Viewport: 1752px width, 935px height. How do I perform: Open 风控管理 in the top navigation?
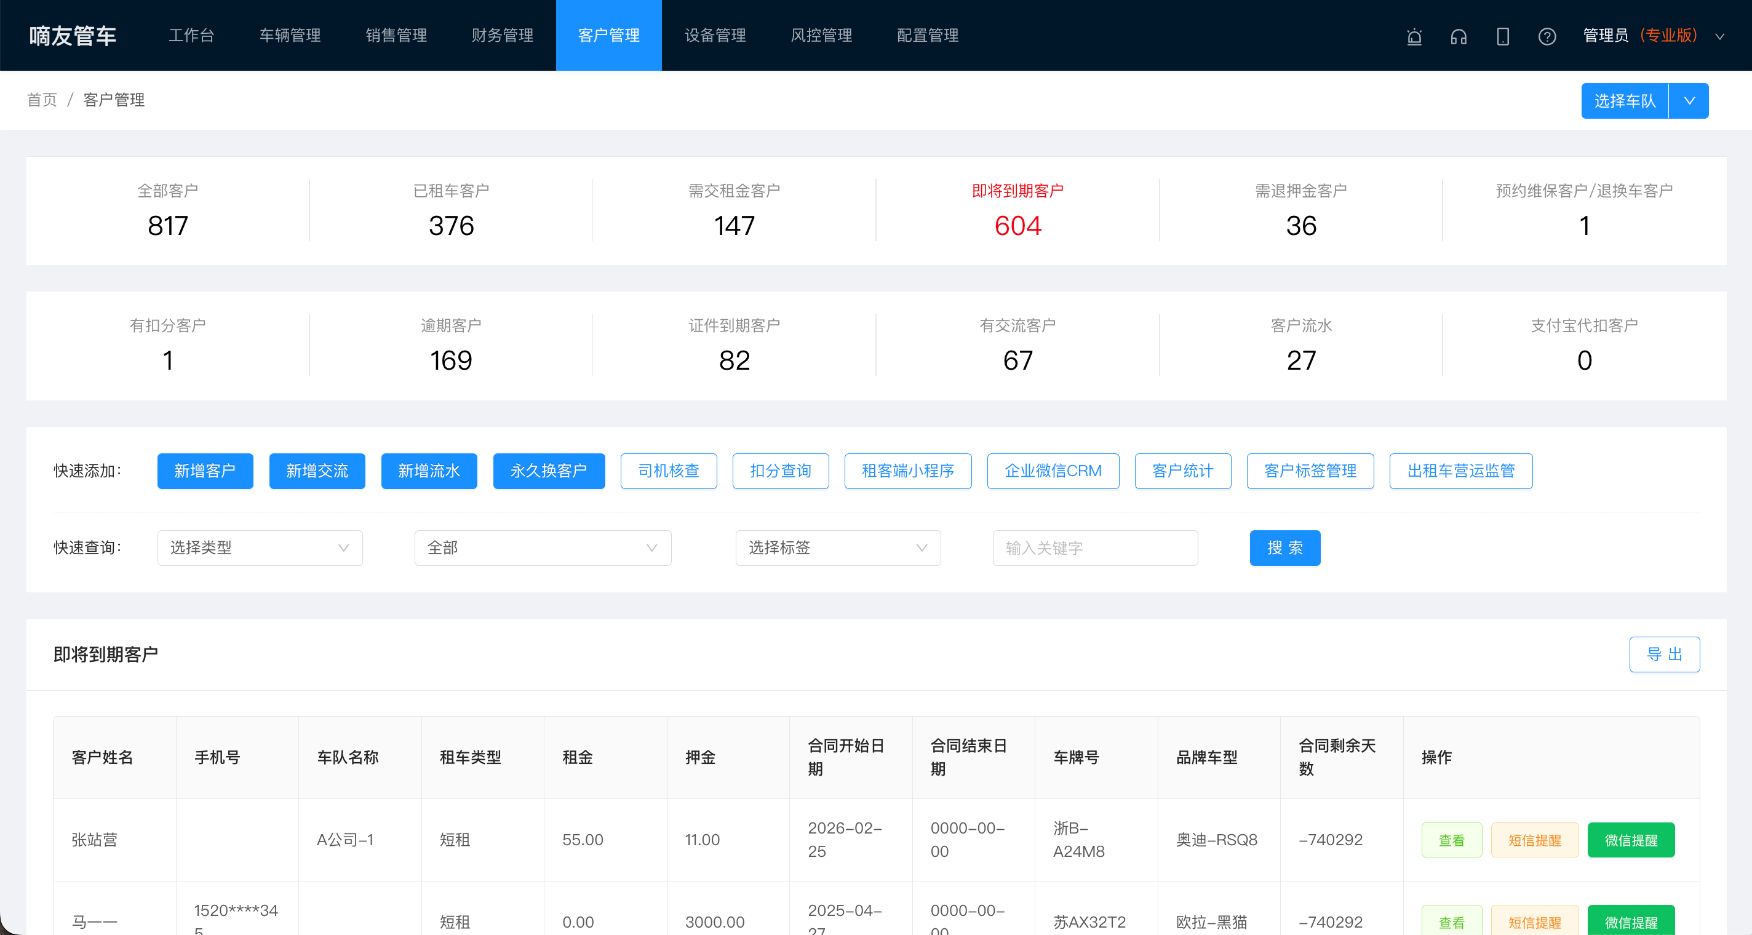click(x=822, y=35)
